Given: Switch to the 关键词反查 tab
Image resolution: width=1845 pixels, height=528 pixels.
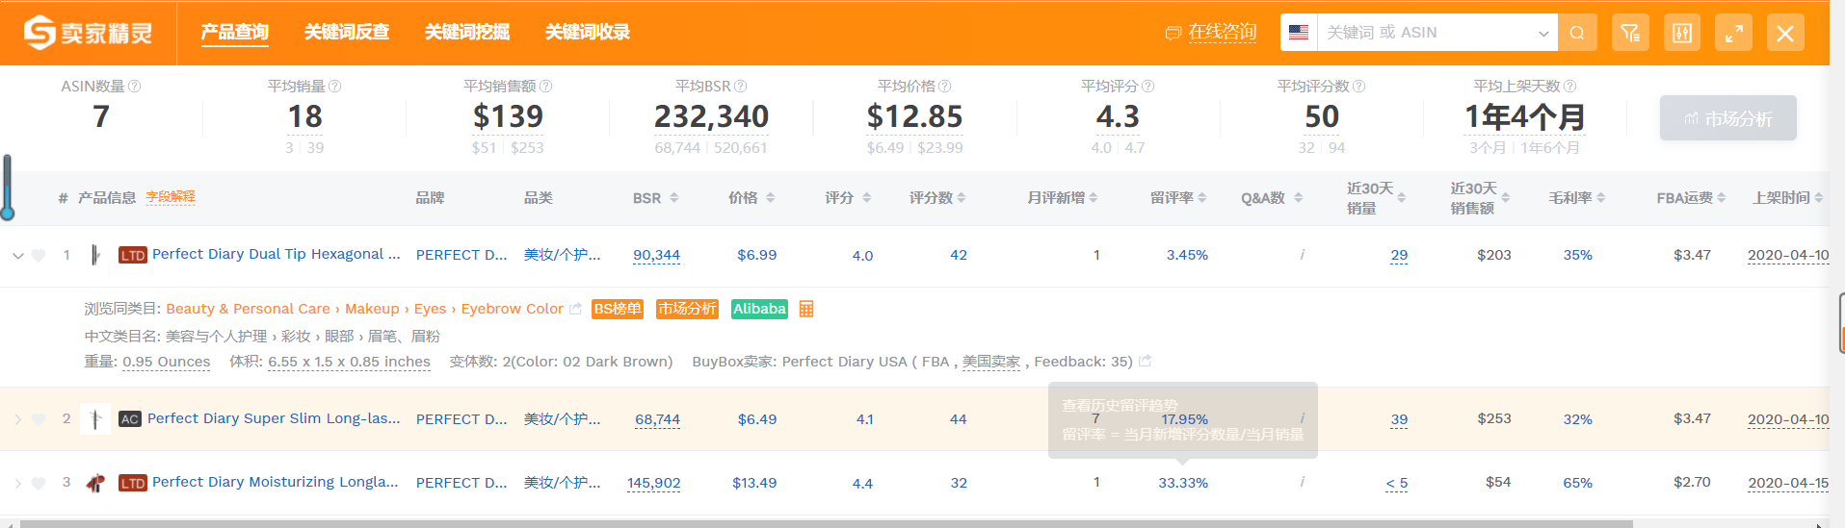Looking at the screenshot, I should [347, 33].
